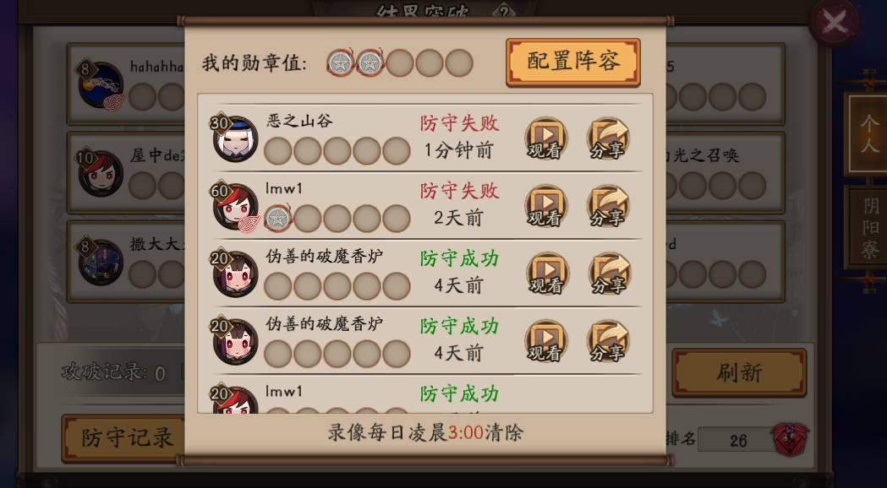Share the 恶之山谷 defense record

pyautogui.click(x=608, y=138)
